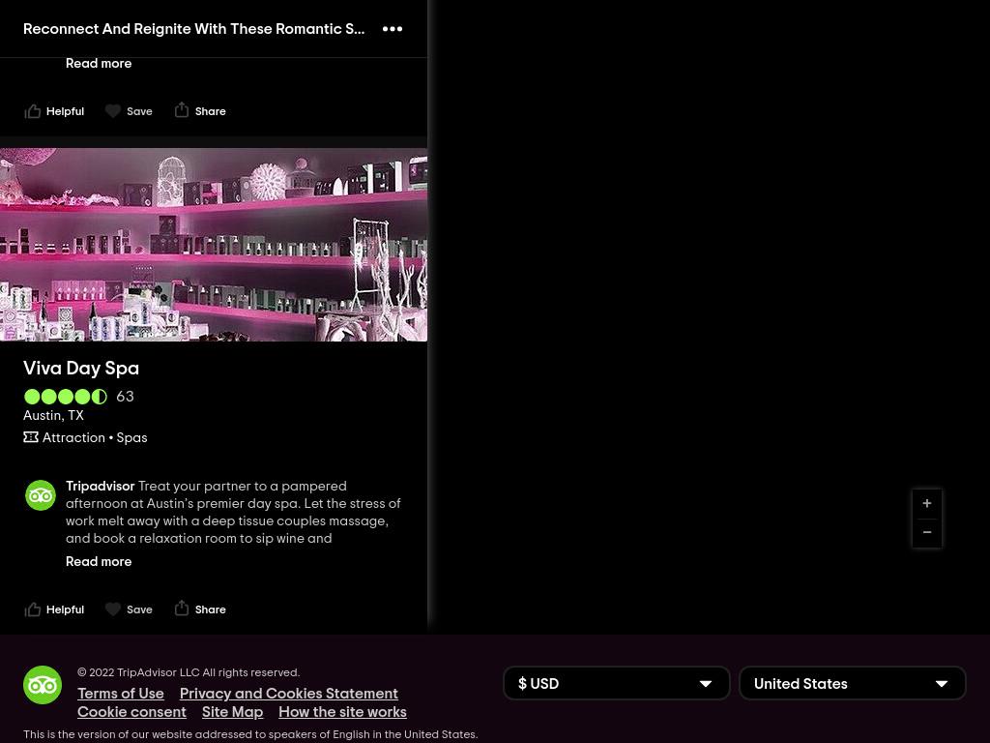The image size is (990, 743).
Task: Mark the upper entry as Helpful
Action: (x=54, y=111)
